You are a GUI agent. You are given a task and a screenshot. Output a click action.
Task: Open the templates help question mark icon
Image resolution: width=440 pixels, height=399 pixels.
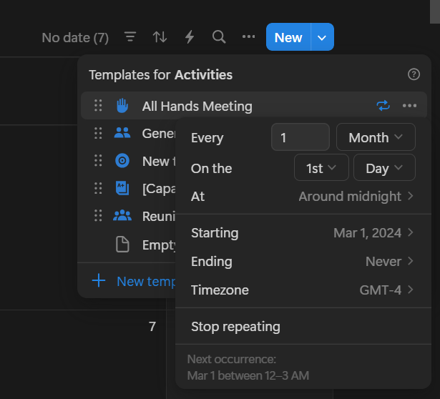[414, 74]
